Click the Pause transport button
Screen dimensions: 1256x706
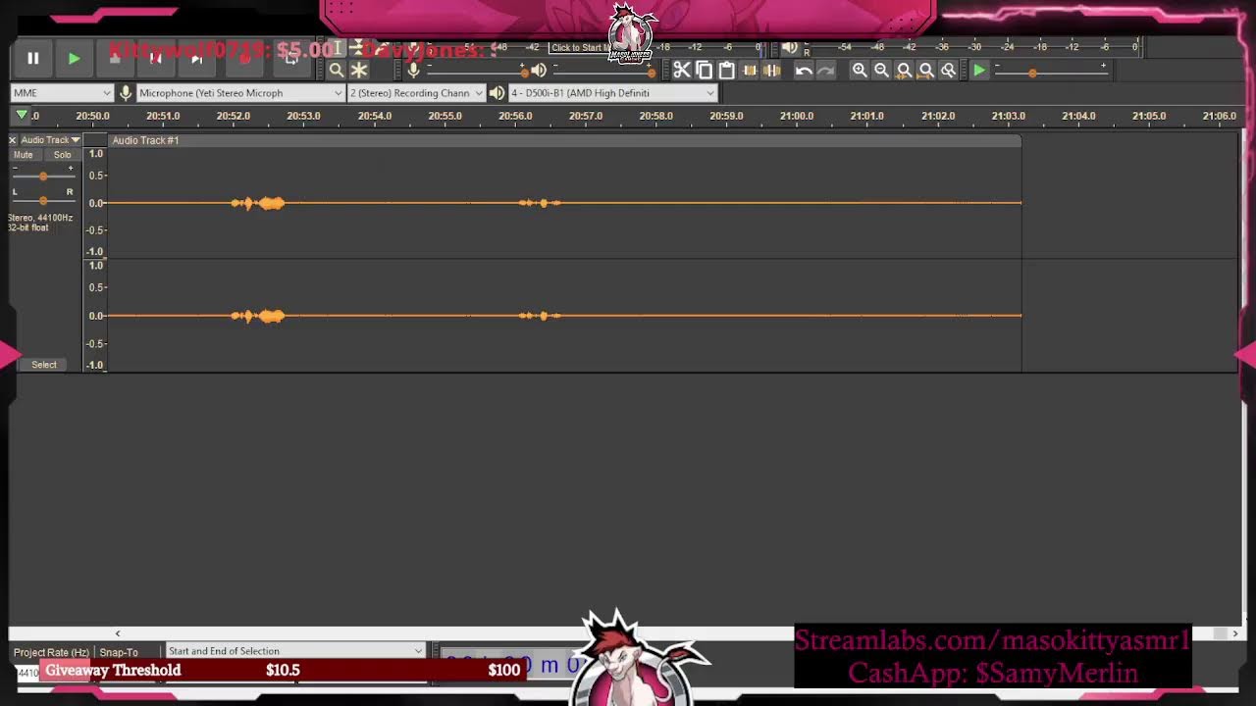coord(32,59)
